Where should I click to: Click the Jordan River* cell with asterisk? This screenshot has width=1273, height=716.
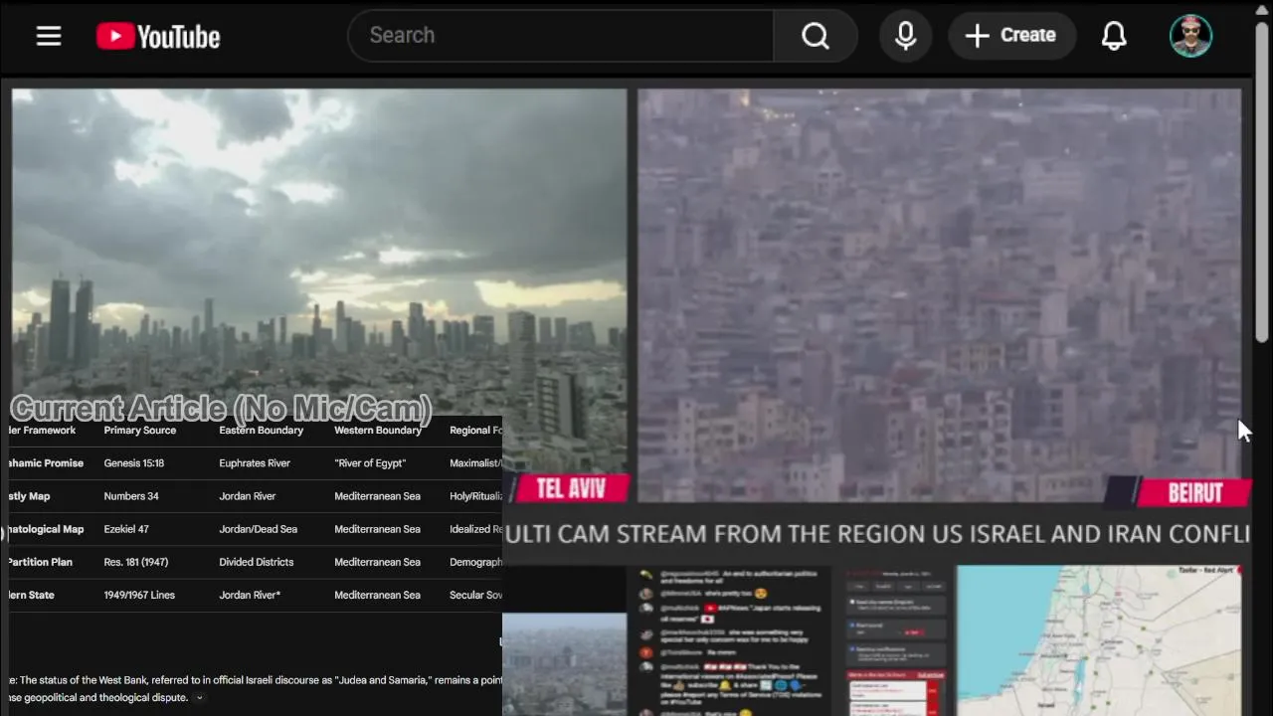click(x=250, y=595)
